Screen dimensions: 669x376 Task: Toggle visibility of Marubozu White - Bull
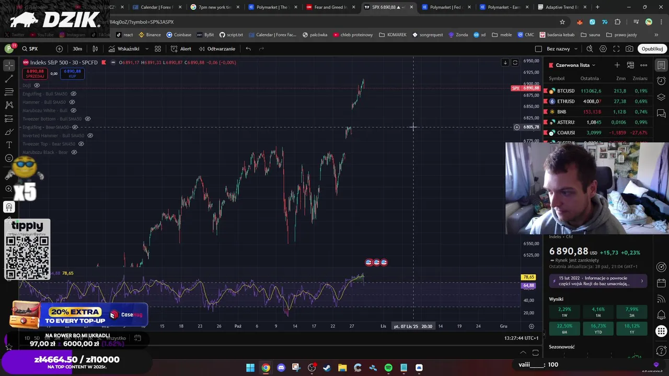[x=73, y=110]
